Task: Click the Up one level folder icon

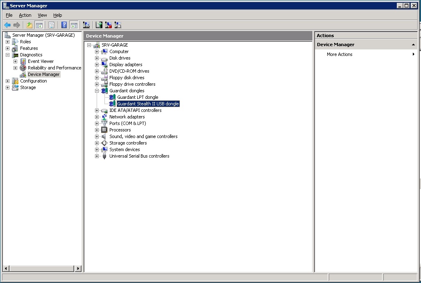Action: pyautogui.click(x=29, y=25)
